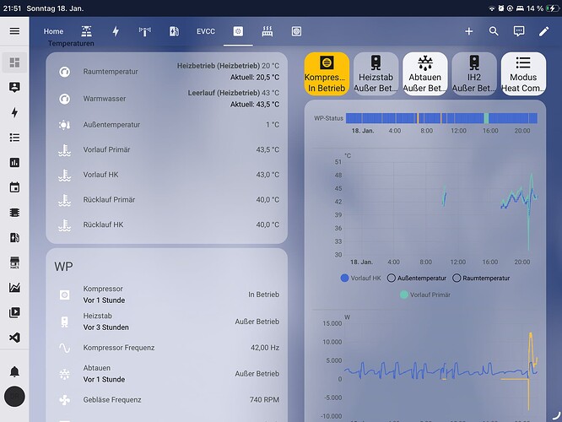562x422 pixels.
Task: Click Aktuell: 43,5 °C Warmwasser value
Action: click(x=255, y=105)
